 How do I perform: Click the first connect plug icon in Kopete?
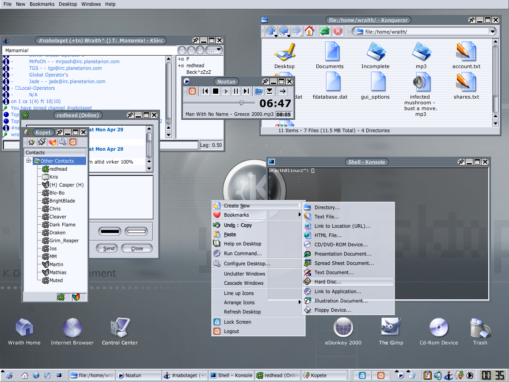tap(31, 142)
